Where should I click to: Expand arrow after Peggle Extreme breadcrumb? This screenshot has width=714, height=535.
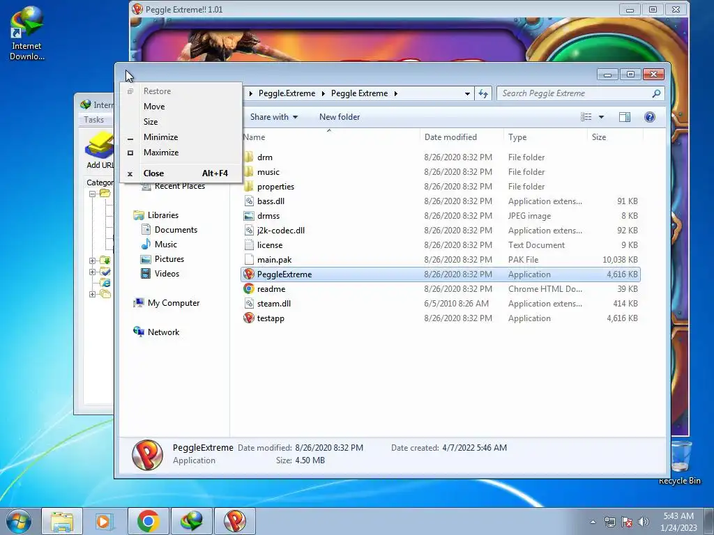pos(396,94)
